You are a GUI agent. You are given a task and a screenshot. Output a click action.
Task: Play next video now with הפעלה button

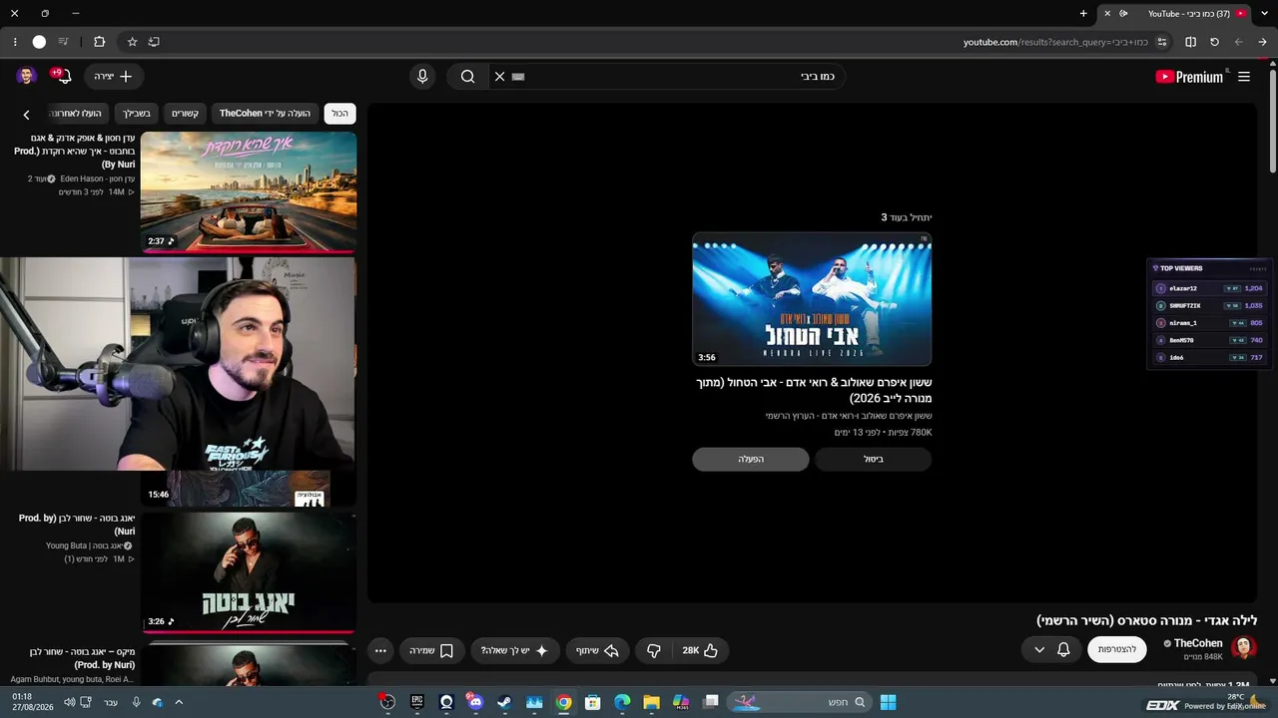pos(751,460)
